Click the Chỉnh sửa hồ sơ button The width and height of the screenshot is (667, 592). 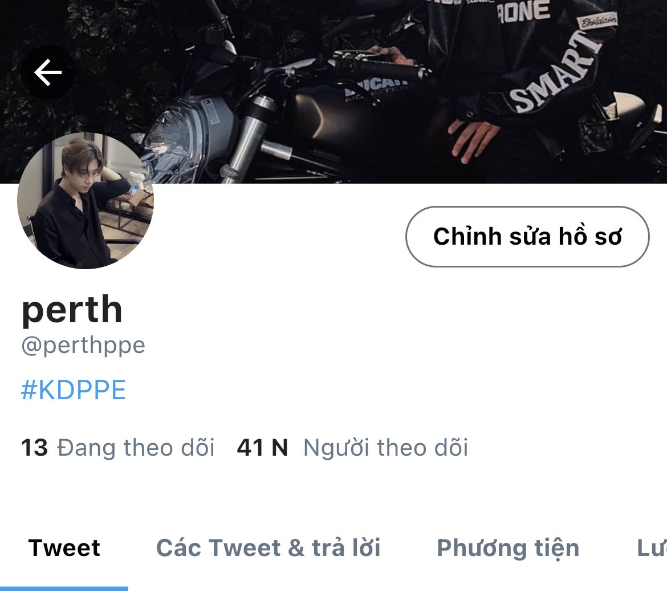(527, 237)
